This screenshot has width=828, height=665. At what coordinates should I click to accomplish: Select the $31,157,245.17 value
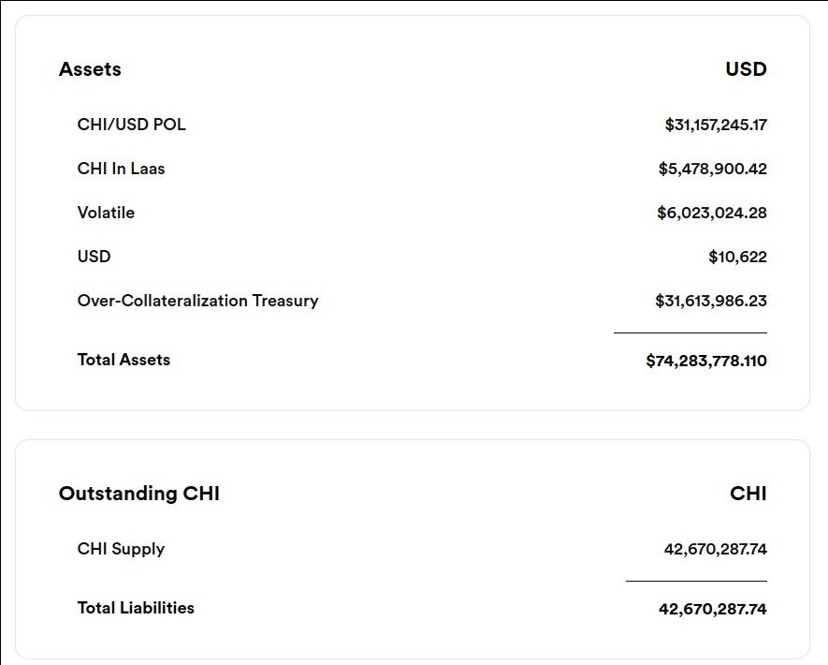pos(716,125)
